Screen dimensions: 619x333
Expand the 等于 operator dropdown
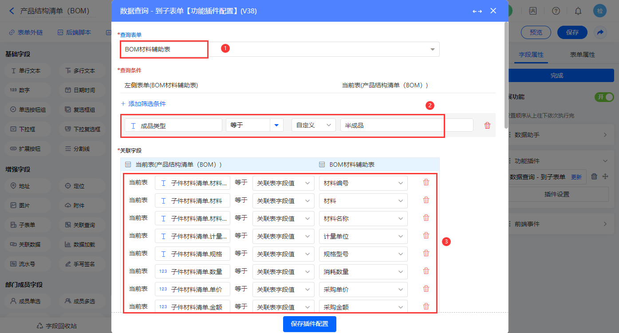pyautogui.click(x=276, y=125)
